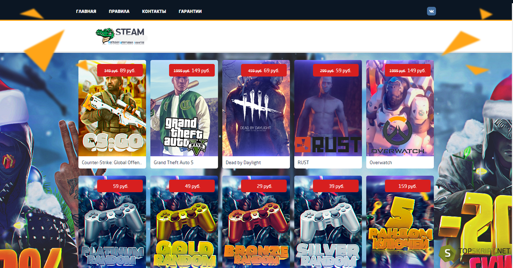Open the 'RUST' title link
This screenshot has width=513, height=268.
pyautogui.click(x=303, y=162)
